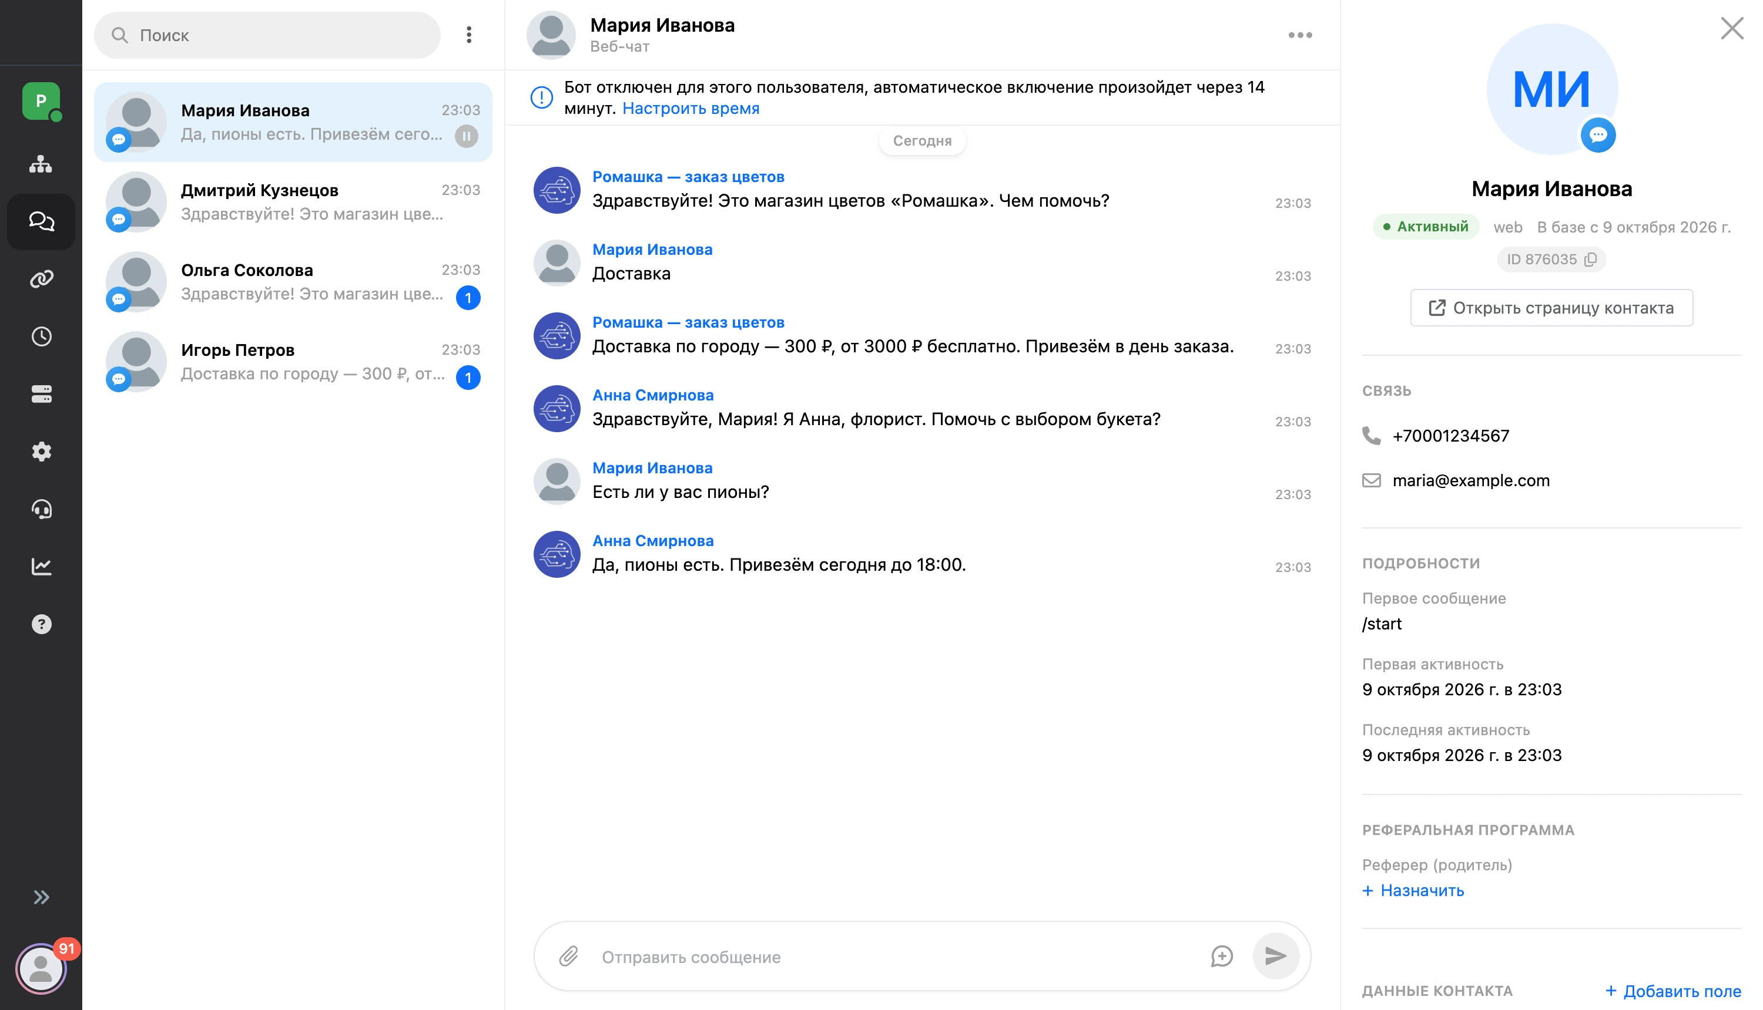Open conversation menu with three horizontal dots
The image size is (1763, 1010).
(x=1299, y=35)
